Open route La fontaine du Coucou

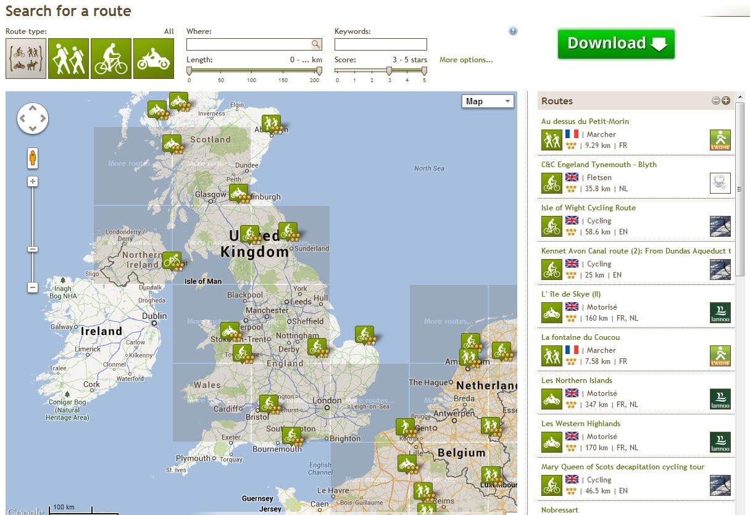click(x=580, y=337)
